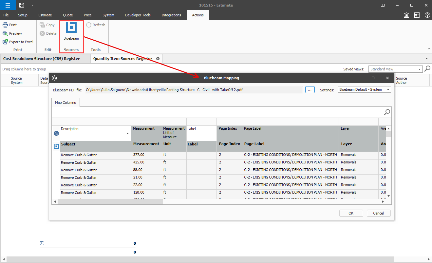The height and width of the screenshot is (263, 432).
Task: Open the Settings dropdown showing Bluebeam Default - System
Action: 388,89
